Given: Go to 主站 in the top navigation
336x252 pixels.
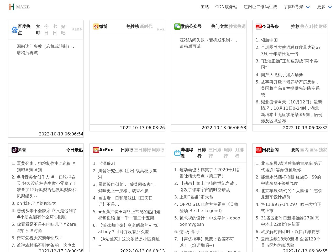Looking at the screenshot, I should click(x=205, y=7).
